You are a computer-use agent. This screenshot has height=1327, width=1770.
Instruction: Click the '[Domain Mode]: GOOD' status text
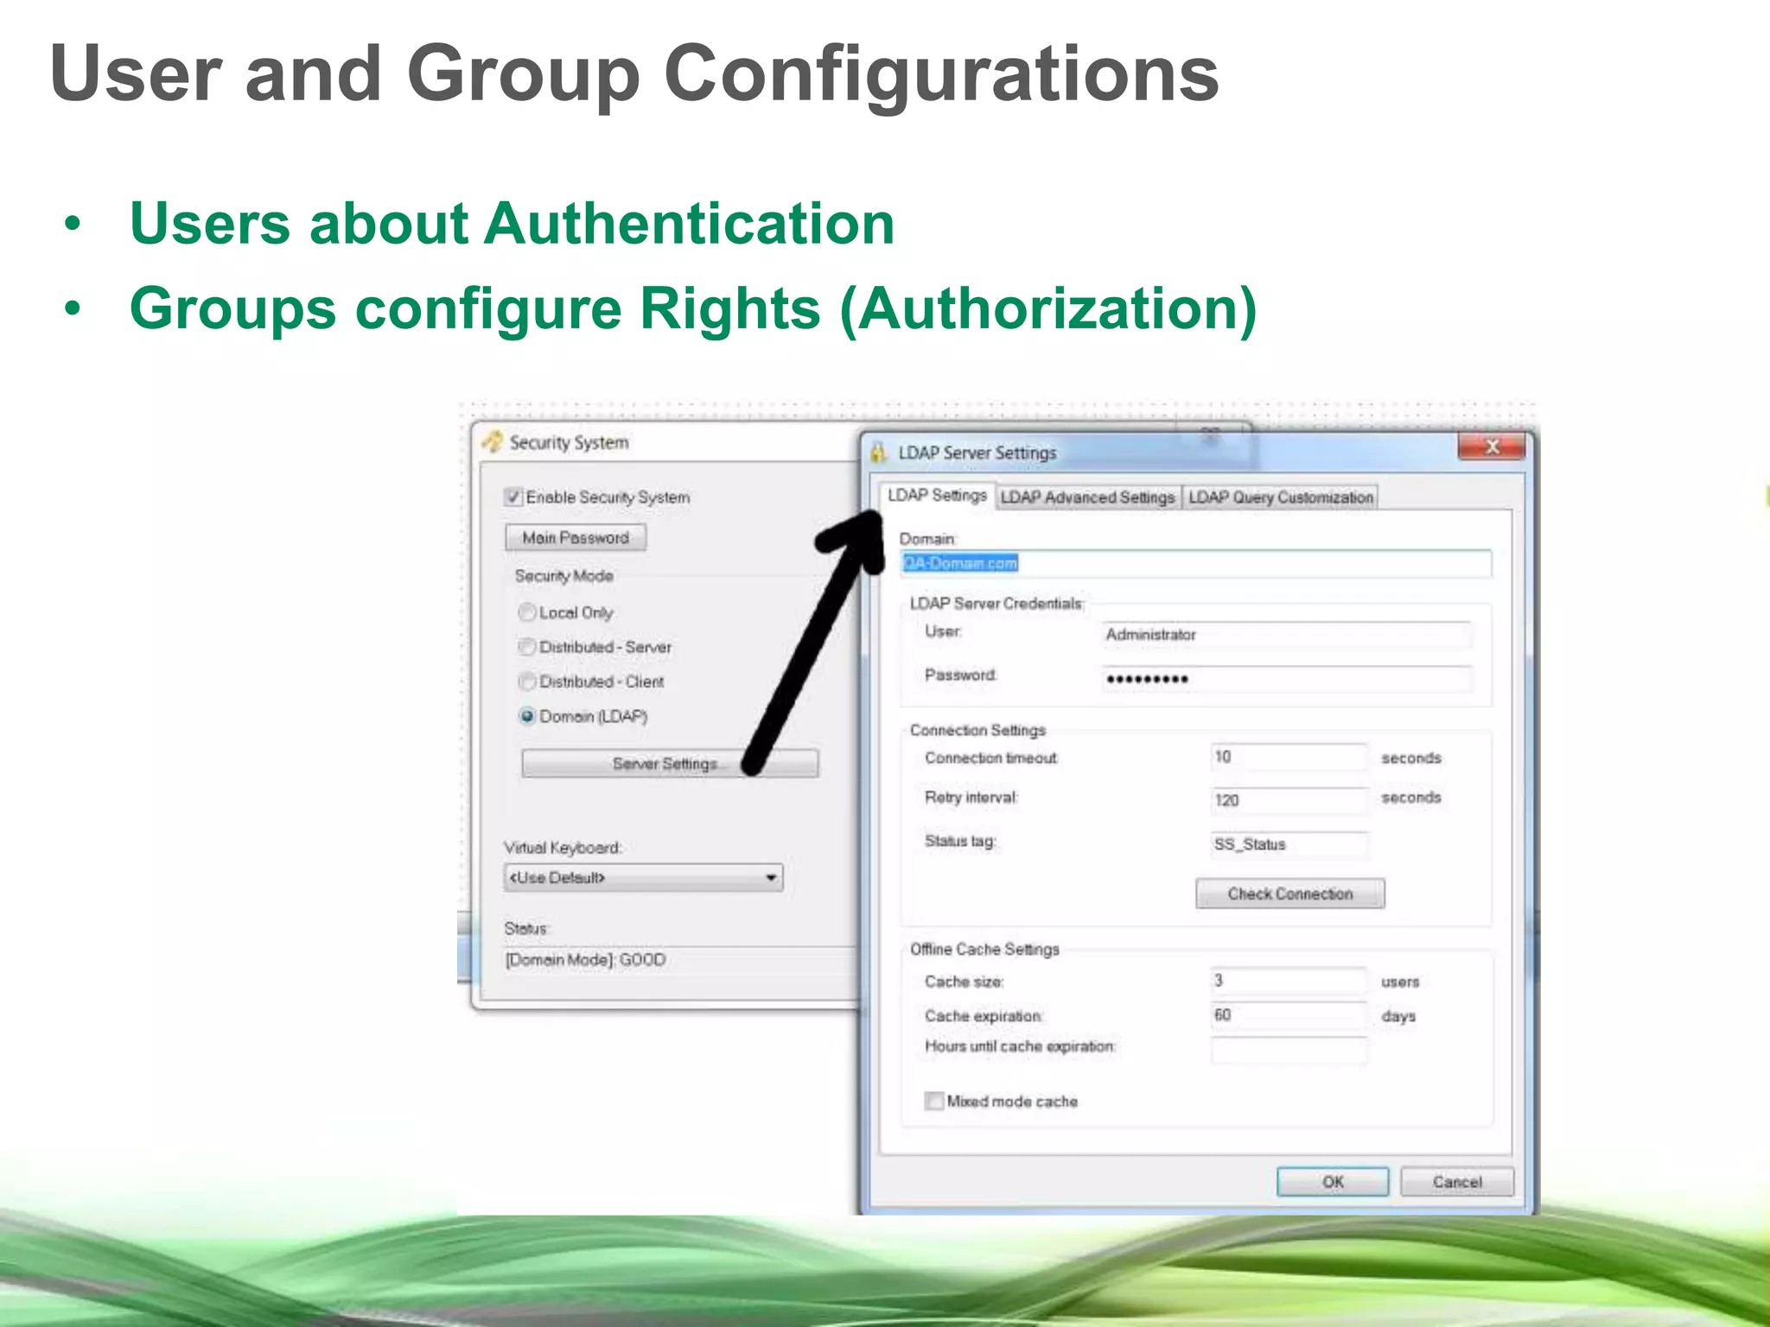tap(585, 960)
